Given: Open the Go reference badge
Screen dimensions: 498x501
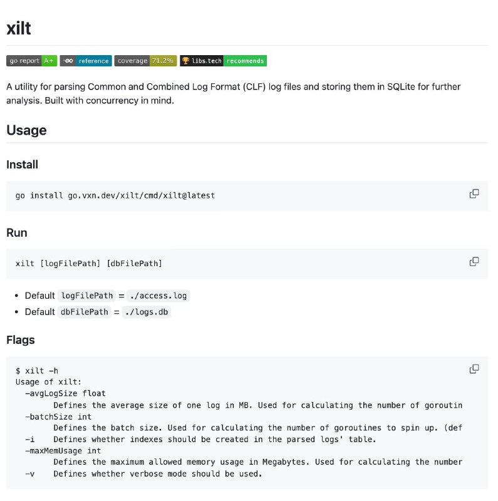Looking at the screenshot, I should click(86, 61).
